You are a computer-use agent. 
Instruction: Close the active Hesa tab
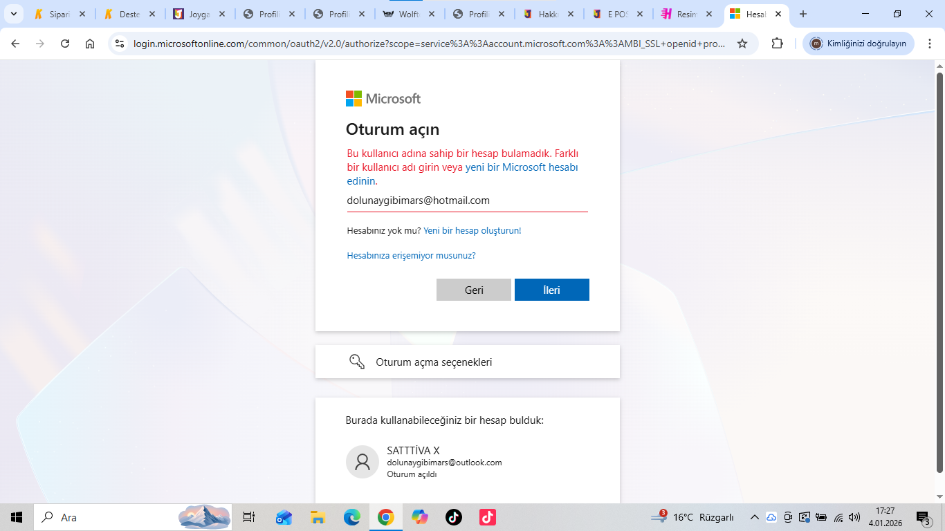tap(778, 14)
